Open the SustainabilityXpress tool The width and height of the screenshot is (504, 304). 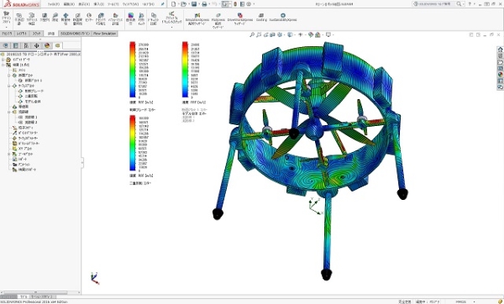coord(283,18)
